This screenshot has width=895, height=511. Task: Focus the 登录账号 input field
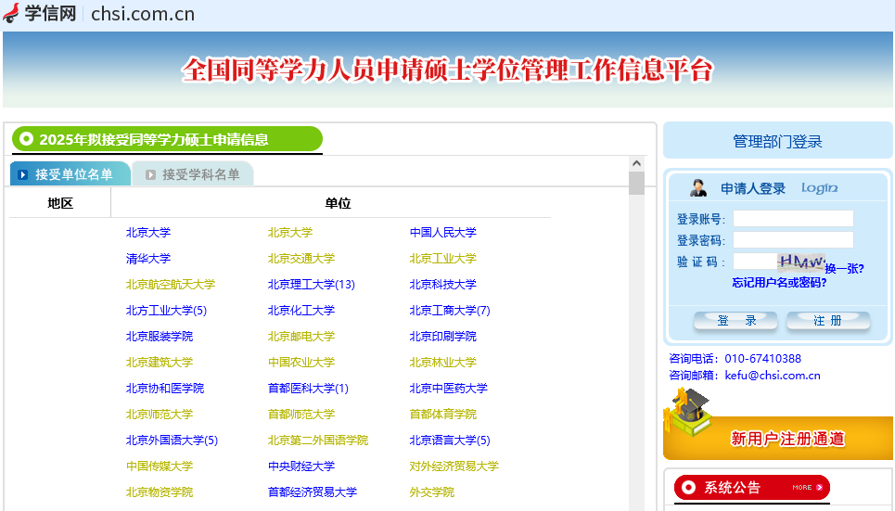[793, 219]
